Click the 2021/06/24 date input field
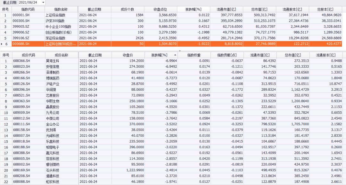The width and height of the screenshot is (346, 185). tap(29, 3)
